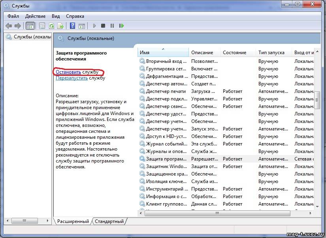
Task: Click left tree pane scroll left arrow
Action: 8,221
